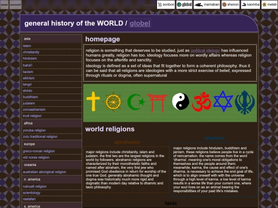Click the abrahamic section title
The width and height of the screenshot is (278, 208).
point(127,142)
